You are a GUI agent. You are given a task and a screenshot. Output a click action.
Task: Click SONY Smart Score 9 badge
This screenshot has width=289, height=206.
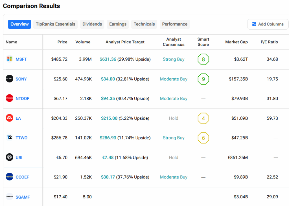(x=203, y=79)
